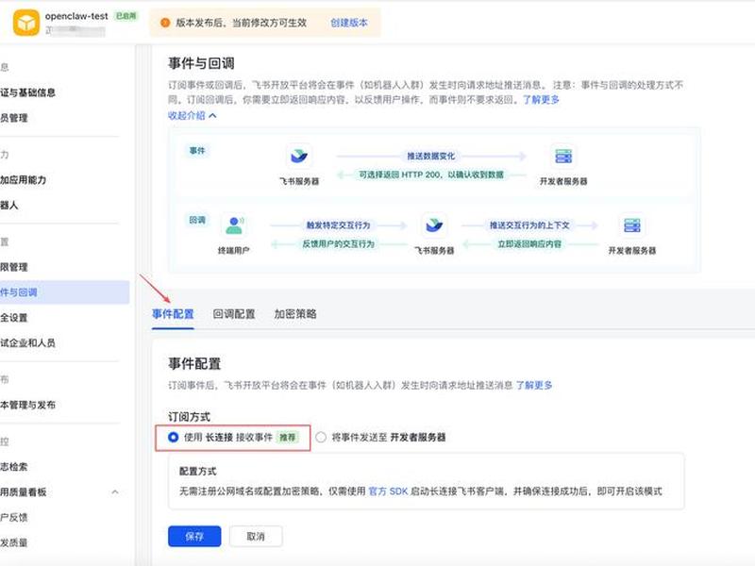
Task: Switch to the 事件配置 tab
Action: tap(173, 314)
